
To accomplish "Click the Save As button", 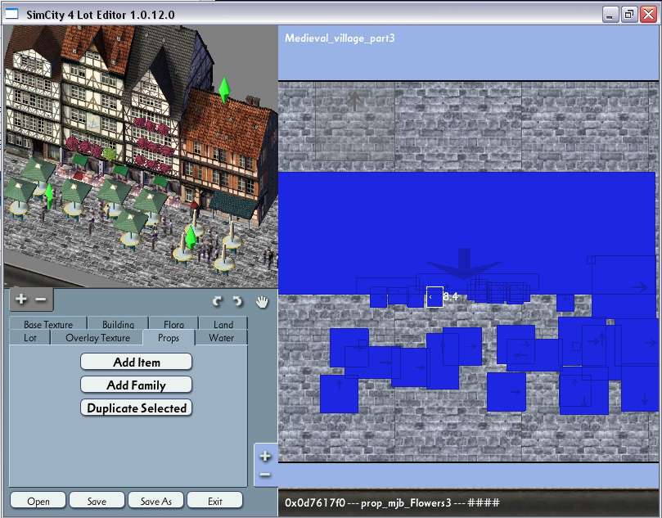I will coord(155,501).
